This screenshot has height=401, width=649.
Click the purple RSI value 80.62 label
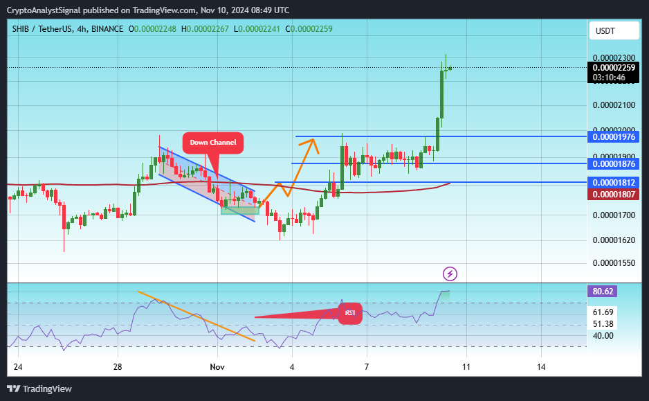[603, 291]
